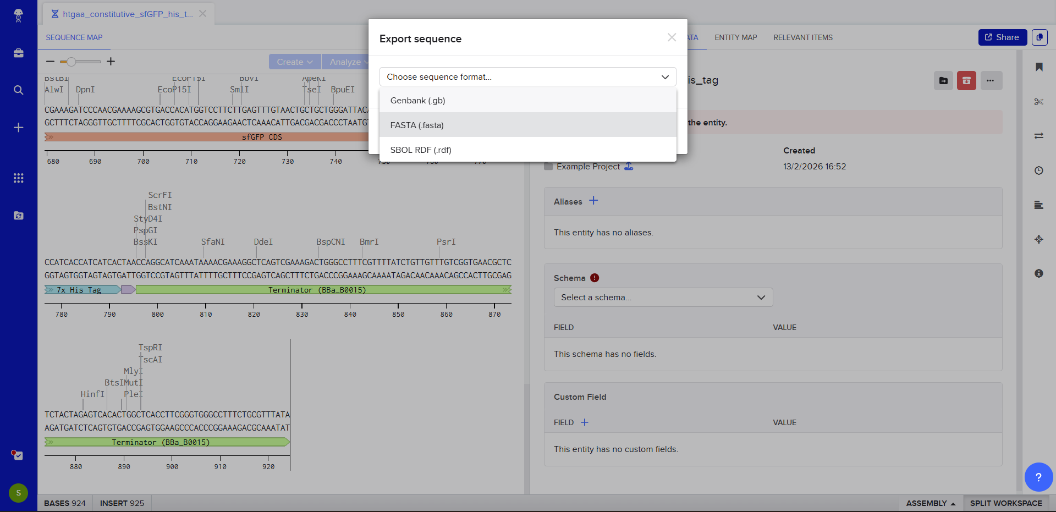1056x512 pixels.
Task: Select FASTA (.fasta) format option
Action: tap(417, 125)
